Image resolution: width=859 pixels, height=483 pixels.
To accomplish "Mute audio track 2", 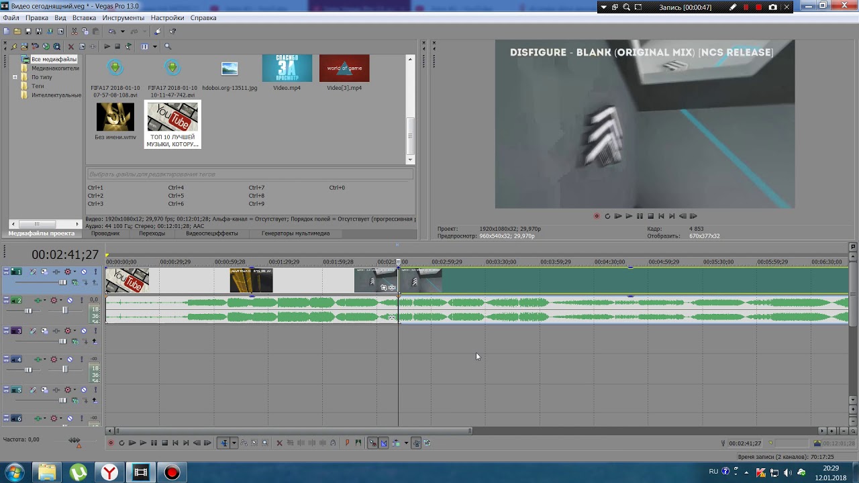I will [x=70, y=300].
